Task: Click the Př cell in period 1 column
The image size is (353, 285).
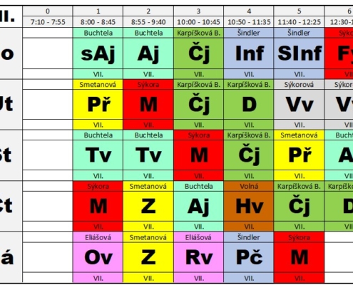Action: (x=98, y=105)
